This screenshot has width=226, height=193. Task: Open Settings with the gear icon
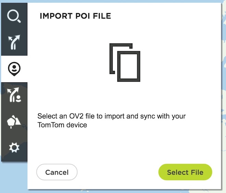(x=14, y=148)
